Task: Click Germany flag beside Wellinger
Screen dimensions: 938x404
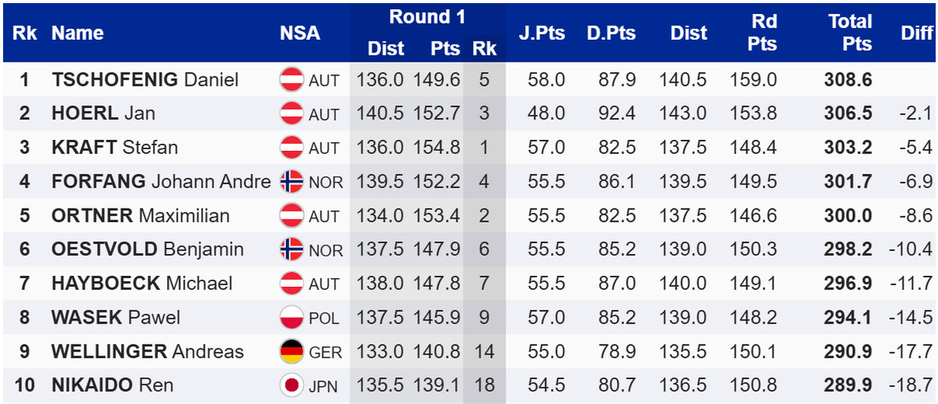Action: pyautogui.click(x=292, y=352)
